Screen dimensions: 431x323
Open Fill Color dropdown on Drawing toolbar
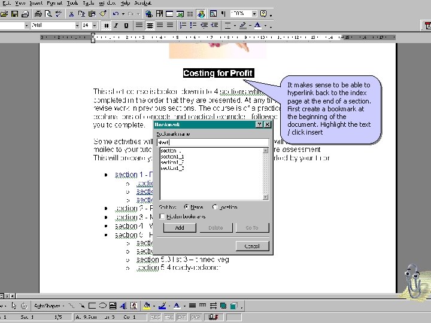point(154,306)
